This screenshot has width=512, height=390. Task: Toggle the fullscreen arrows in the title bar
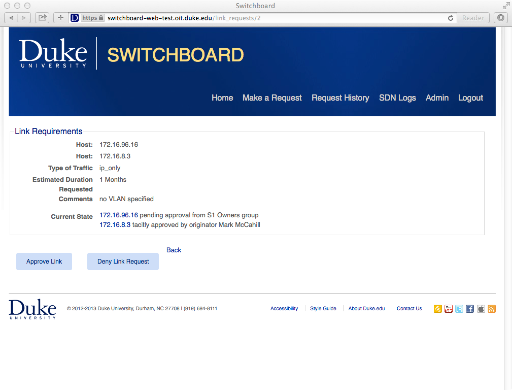(506, 6)
